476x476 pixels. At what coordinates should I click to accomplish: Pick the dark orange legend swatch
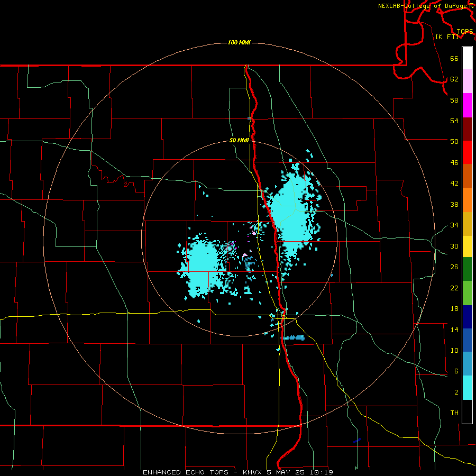pos(467,176)
